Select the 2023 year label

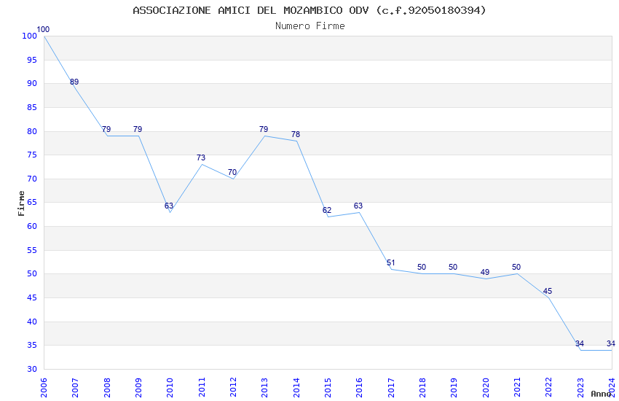[x=580, y=388]
